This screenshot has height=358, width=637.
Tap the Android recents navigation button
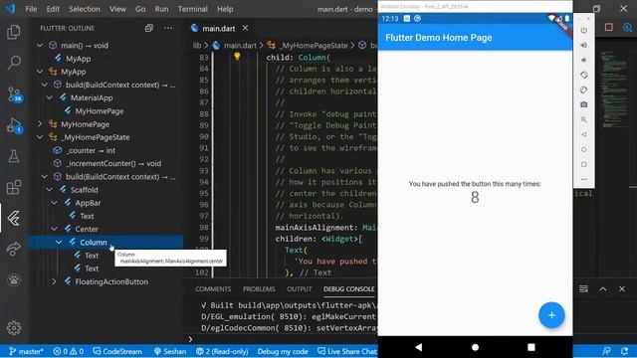[531, 347]
